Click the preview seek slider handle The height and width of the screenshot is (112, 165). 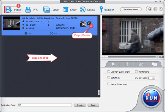[105, 57]
